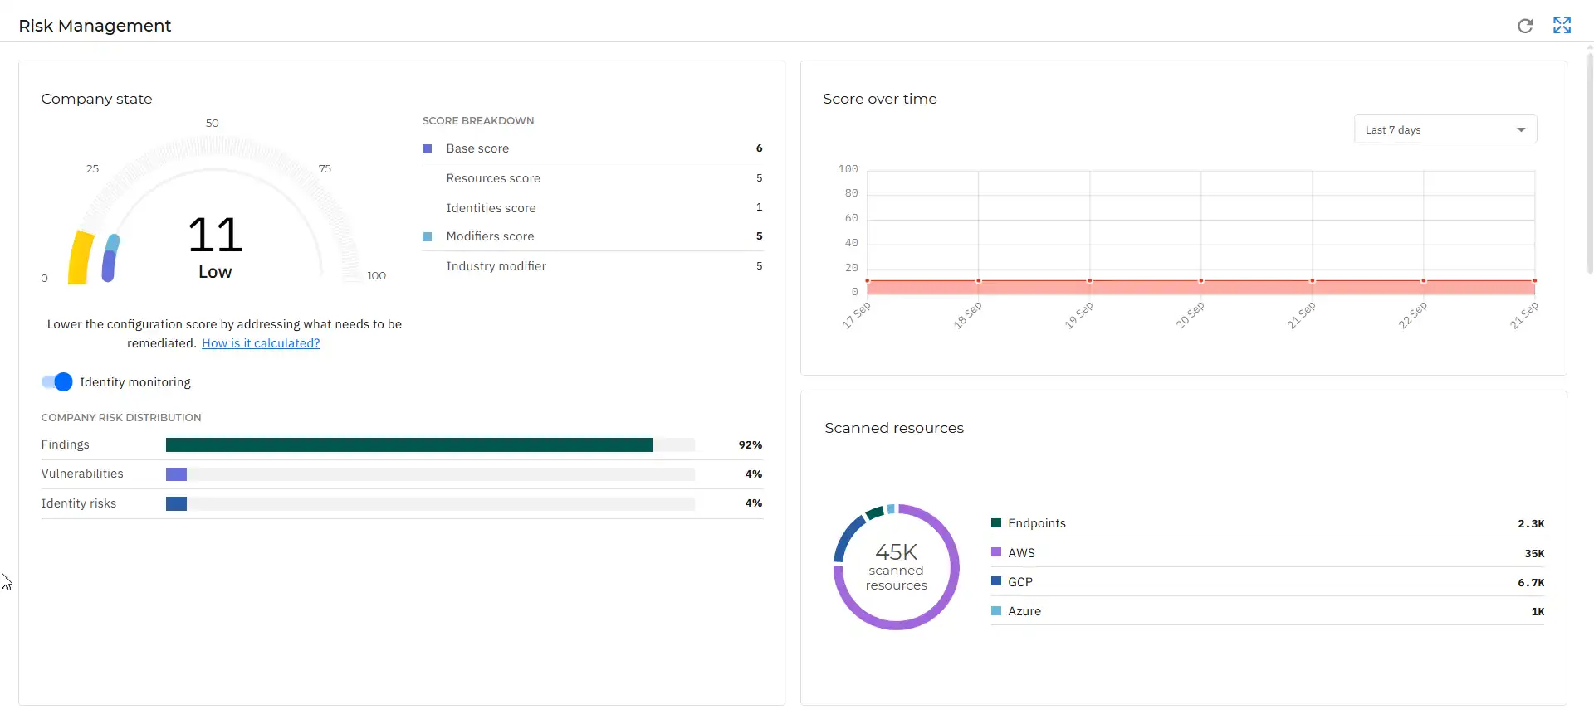Click the Score over time heading
This screenshot has height=714, width=1594.
point(880,99)
